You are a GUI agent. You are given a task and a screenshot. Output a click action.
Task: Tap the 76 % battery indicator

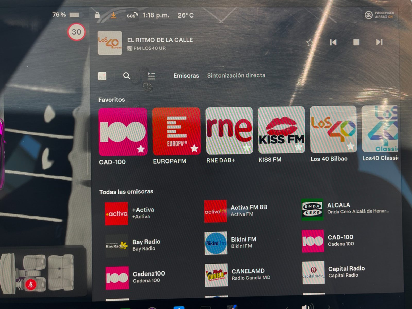pos(66,15)
